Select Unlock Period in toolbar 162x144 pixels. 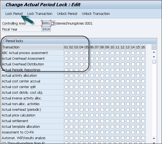click(67, 14)
